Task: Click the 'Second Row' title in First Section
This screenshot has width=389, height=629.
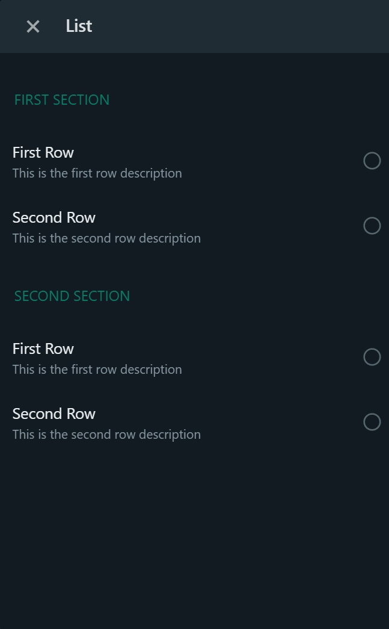Action: [54, 218]
